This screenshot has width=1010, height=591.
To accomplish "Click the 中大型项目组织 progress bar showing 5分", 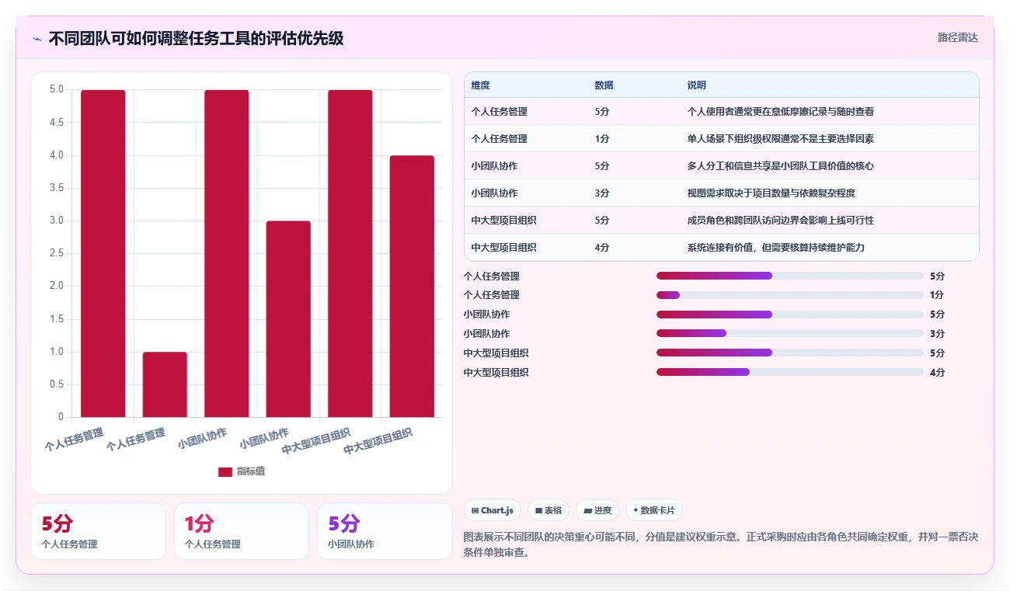I will click(790, 353).
